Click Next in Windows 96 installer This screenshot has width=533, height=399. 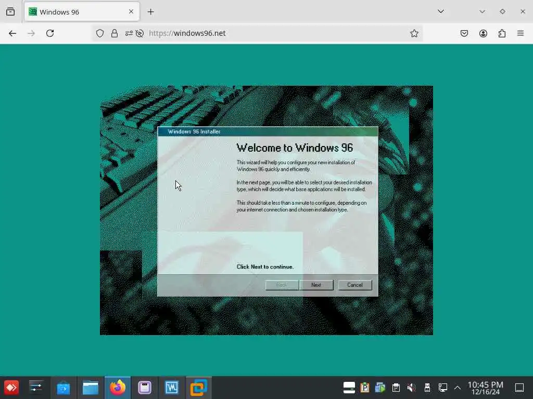316,285
